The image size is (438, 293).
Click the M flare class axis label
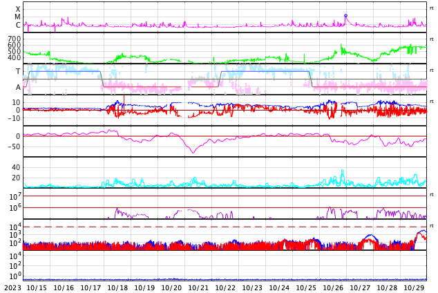click(17, 17)
